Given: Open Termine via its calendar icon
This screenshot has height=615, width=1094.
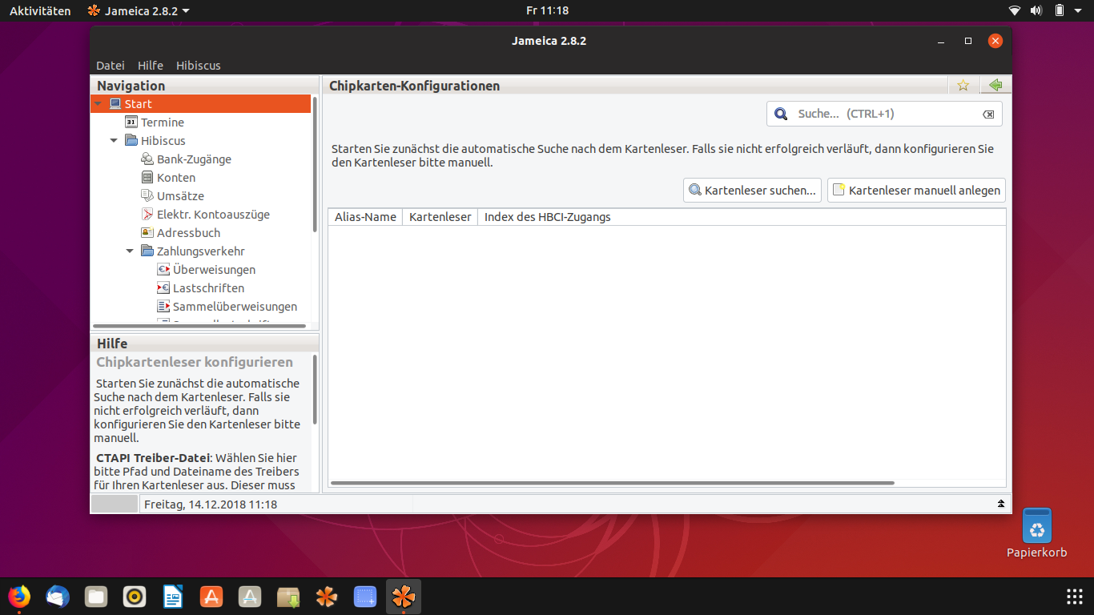Looking at the screenshot, I should point(132,123).
